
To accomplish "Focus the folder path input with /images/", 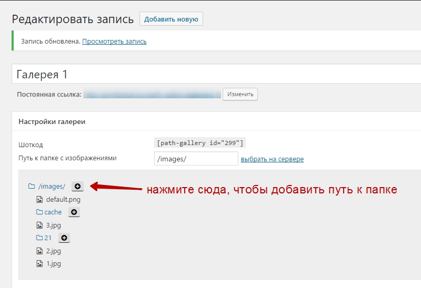I will (196, 159).
